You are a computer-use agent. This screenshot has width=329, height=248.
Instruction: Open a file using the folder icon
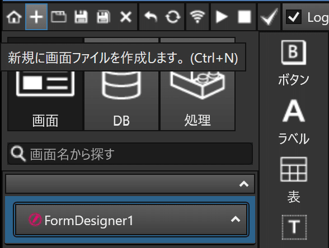[x=59, y=17]
